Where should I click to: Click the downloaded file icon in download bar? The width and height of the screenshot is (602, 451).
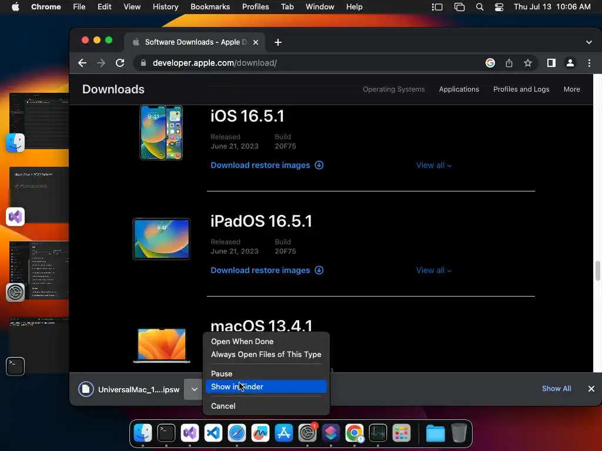point(86,389)
